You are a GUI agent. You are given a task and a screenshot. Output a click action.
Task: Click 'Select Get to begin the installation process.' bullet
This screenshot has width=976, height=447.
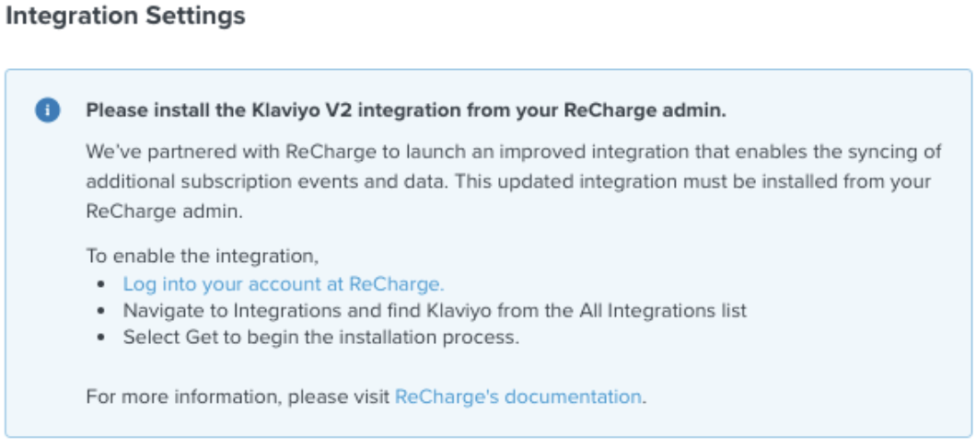click(320, 338)
